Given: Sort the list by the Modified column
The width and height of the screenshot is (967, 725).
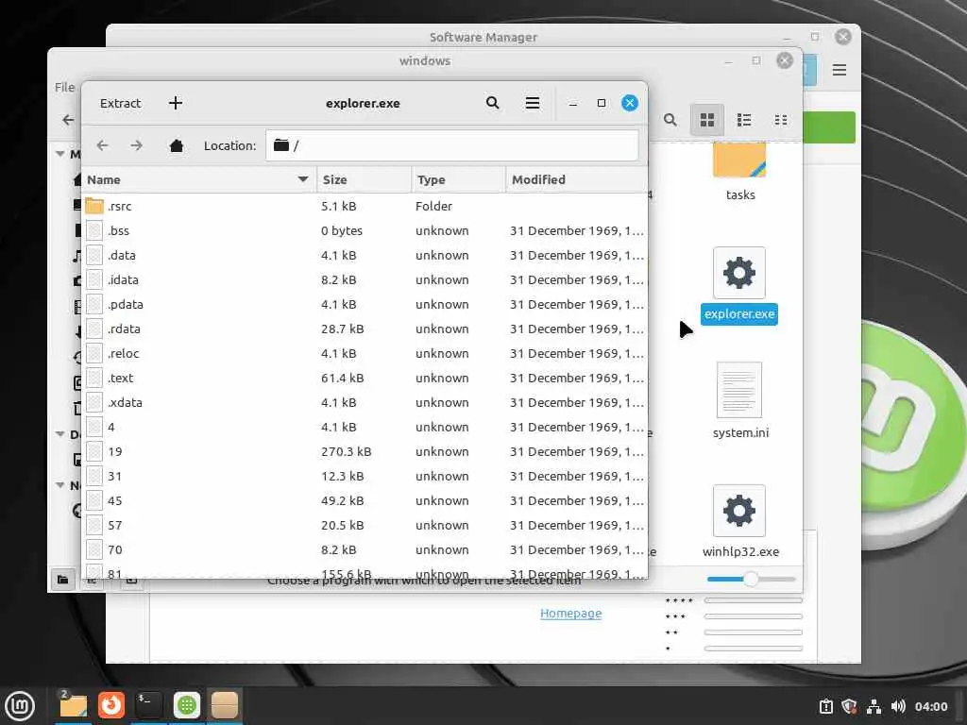Looking at the screenshot, I should tap(577, 179).
